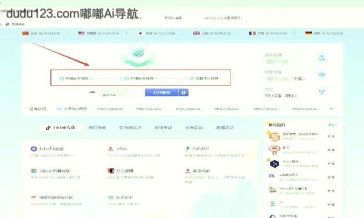Image resolution: width=364 pixels, height=218 pixels.
Task: Click the gear icon beside the blue open button
Action: click(x=183, y=93)
